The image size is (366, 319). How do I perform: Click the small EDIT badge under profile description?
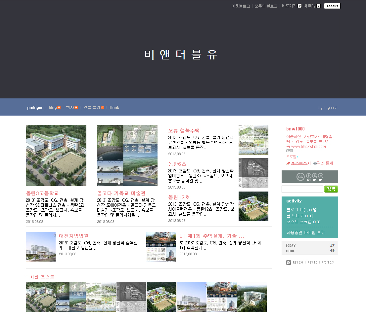click(x=290, y=151)
